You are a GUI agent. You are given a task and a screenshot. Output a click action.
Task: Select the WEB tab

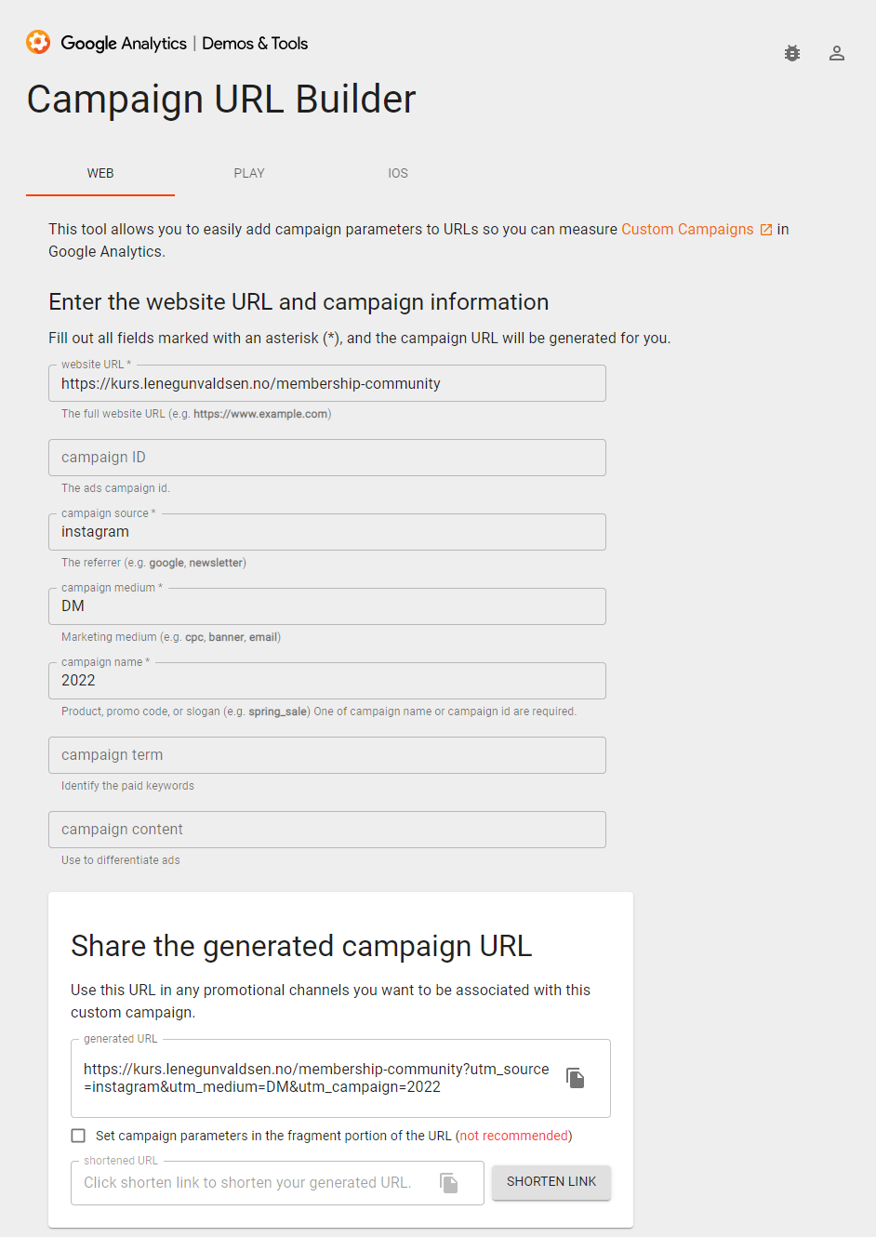pyautogui.click(x=100, y=173)
